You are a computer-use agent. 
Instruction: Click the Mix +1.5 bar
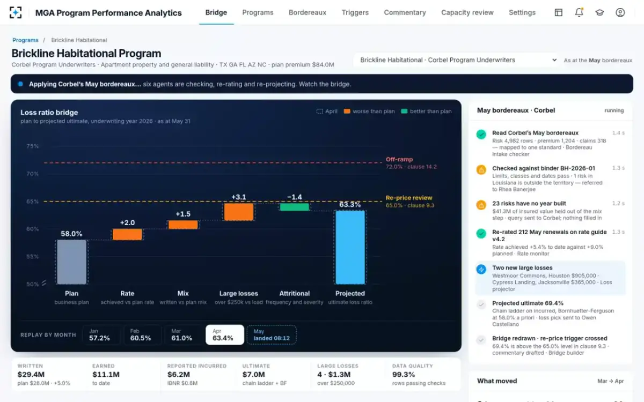[183, 225]
